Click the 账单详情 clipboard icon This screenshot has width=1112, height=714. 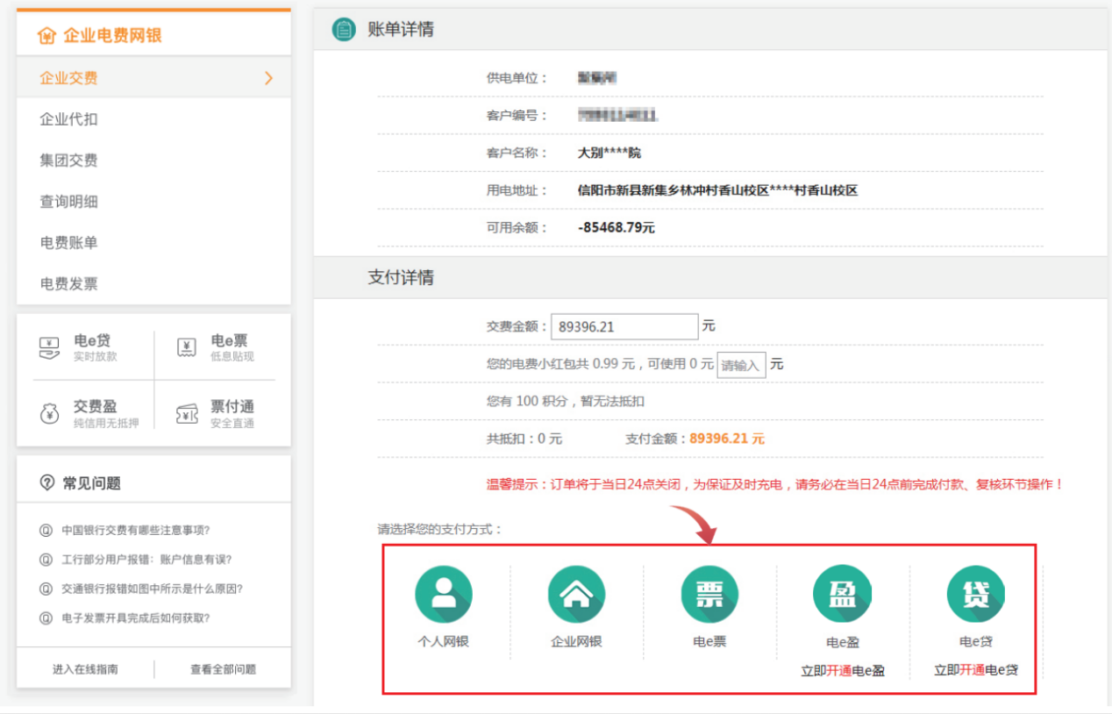pos(344,29)
